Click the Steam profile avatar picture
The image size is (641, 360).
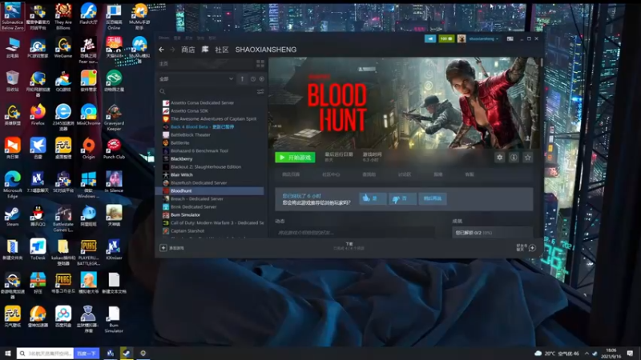tap(462, 38)
